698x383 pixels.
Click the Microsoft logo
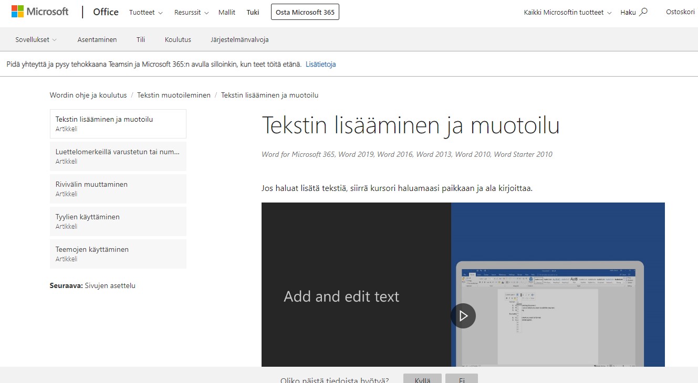pyautogui.click(x=40, y=12)
